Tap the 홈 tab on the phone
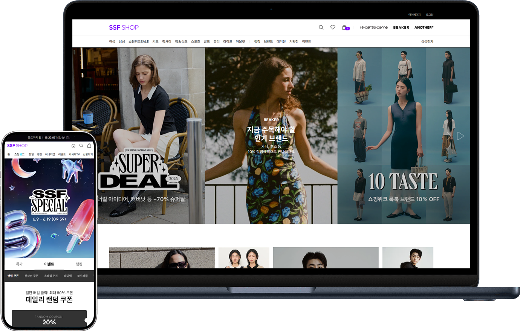Viewport: 520px width, 335px height. (9, 154)
